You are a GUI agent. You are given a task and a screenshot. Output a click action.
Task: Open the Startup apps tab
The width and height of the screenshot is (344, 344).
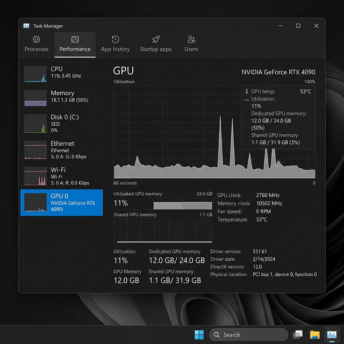(156, 44)
